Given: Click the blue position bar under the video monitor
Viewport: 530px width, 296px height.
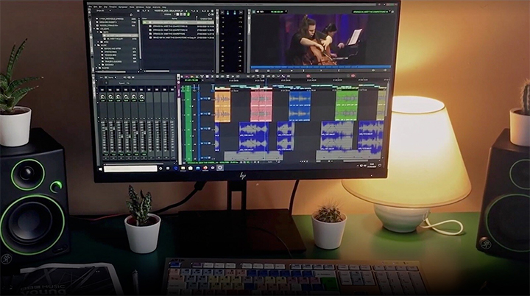Looking at the screenshot, I should pos(320,67).
